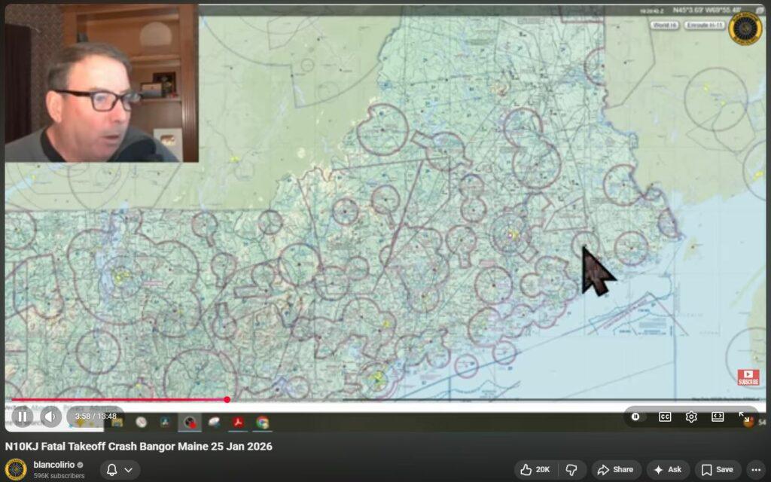Enter fullscreen mode
Screen dimensions: 771x482
click(x=743, y=416)
